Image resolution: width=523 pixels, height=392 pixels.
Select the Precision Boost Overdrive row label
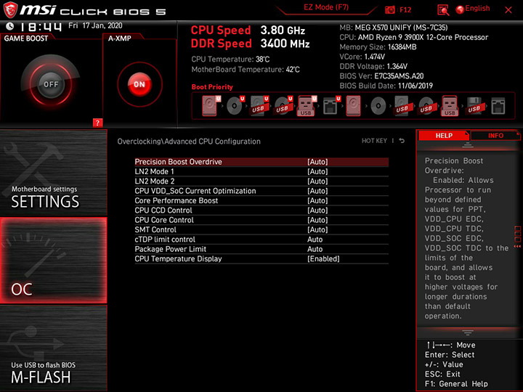point(178,162)
